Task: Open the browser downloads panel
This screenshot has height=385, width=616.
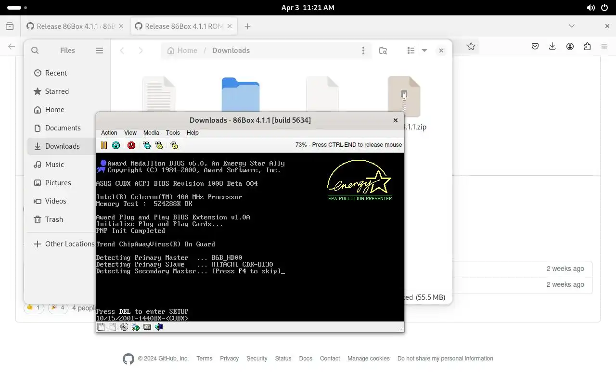Action: click(x=552, y=46)
